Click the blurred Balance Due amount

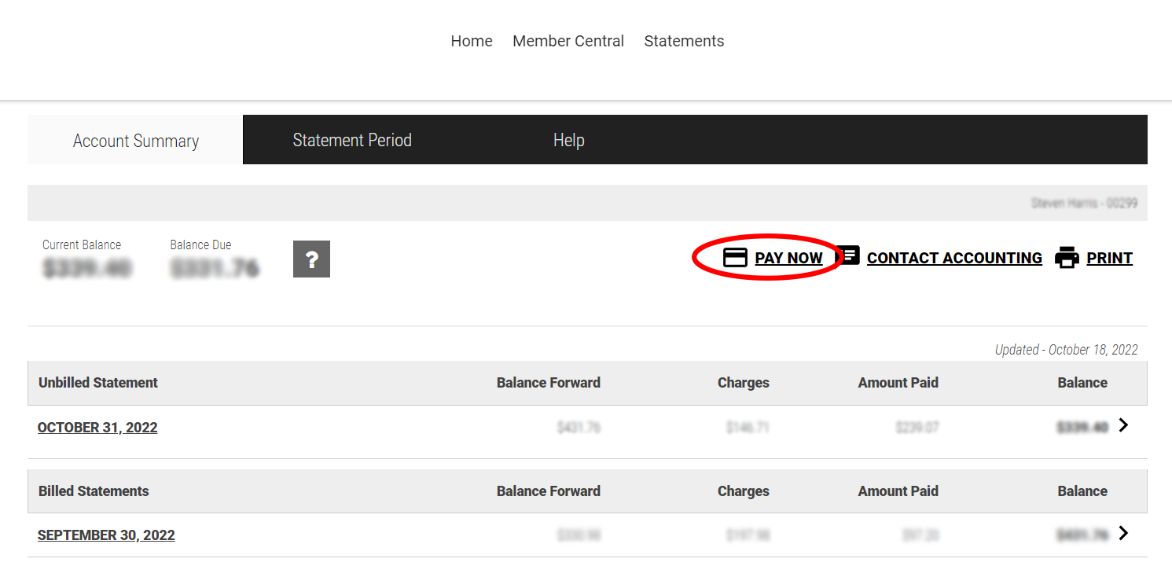[x=215, y=269]
